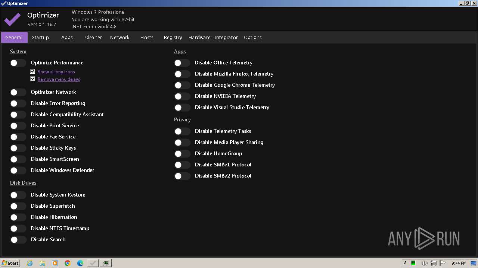Launch Windows Media Player from taskbar
Screen dimensions: 478x268
pos(55,263)
